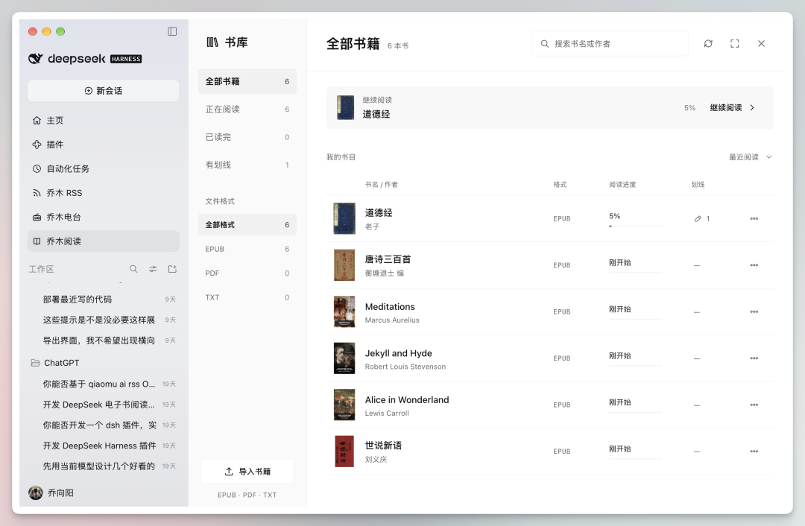The image size is (805, 526).
Task: Click the deepseek whale logo
Action: click(36, 59)
